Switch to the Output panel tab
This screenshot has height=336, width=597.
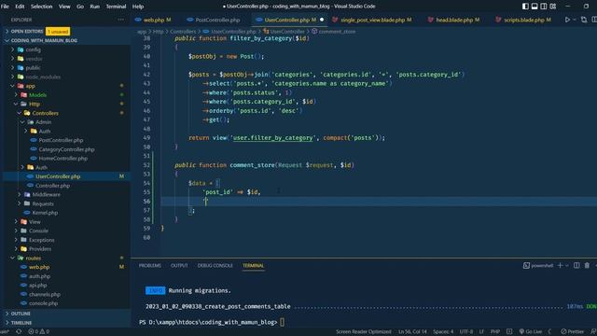coord(179,265)
